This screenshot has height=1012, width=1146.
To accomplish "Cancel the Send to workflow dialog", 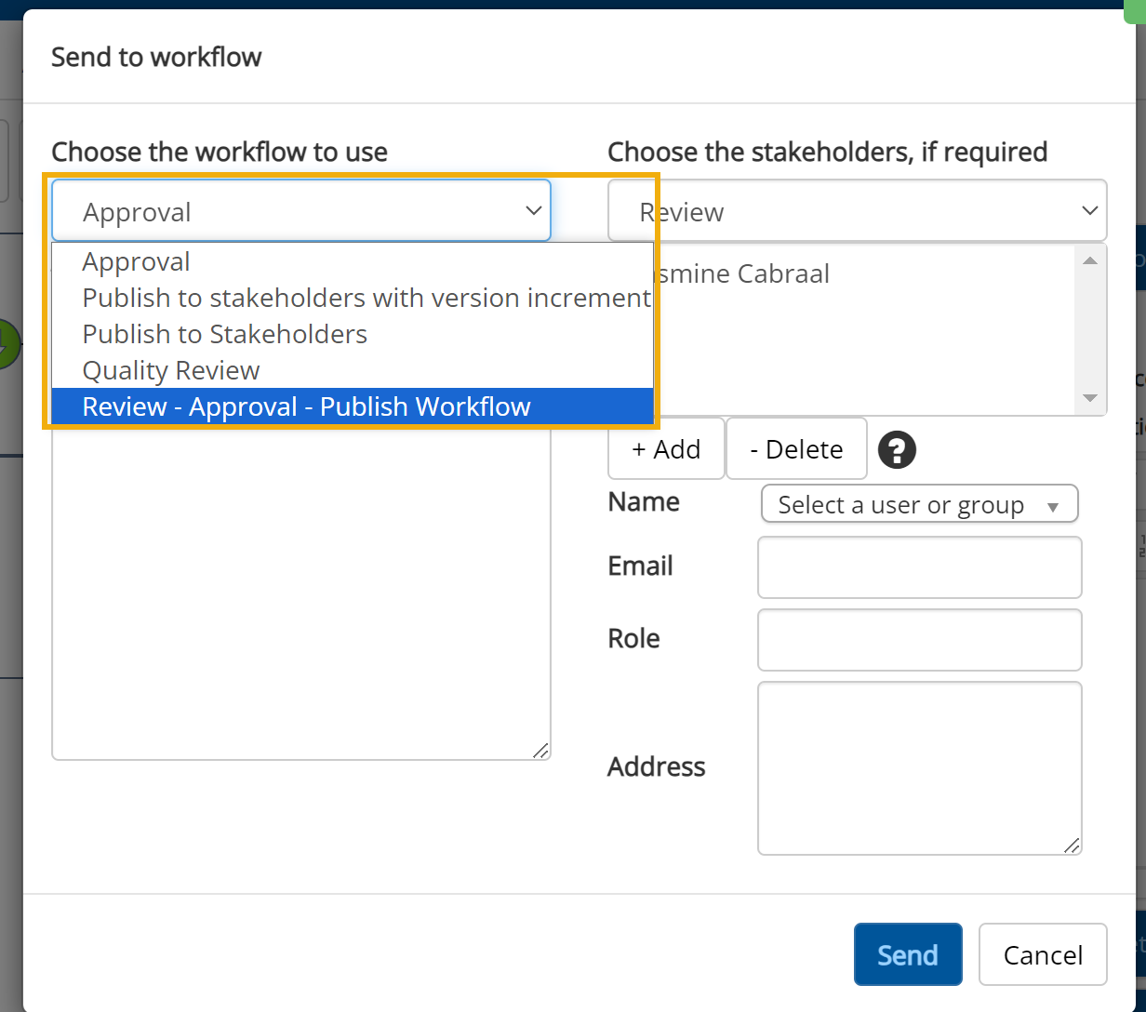I will (1042, 954).
